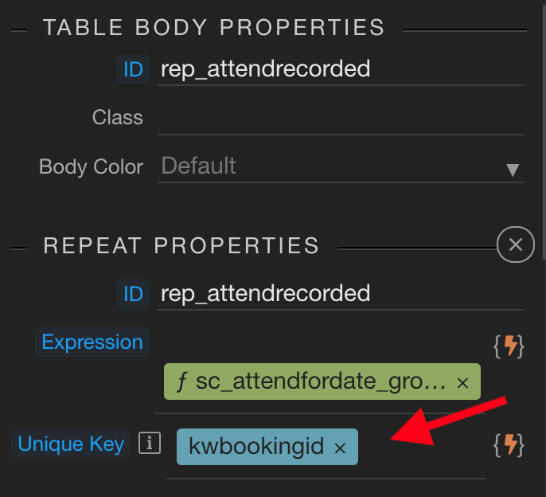The width and height of the screenshot is (546, 497).
Task: Select the kwbookingid key tag
Action: [256, 447]
